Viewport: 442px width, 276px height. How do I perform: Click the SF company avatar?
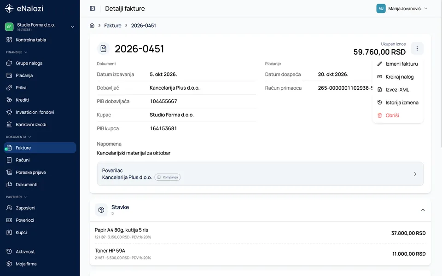click(x=9, y=27)
